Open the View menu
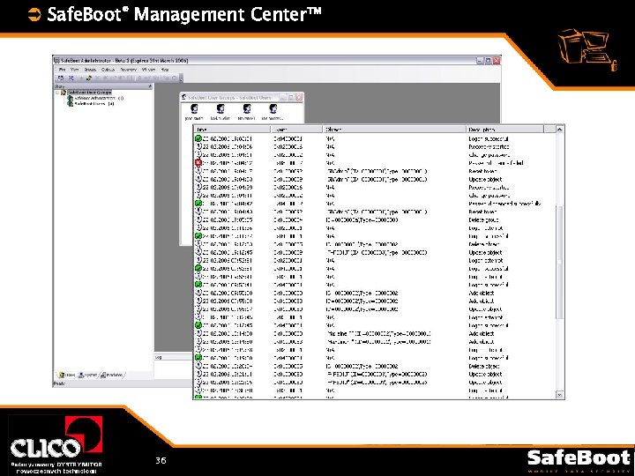Viewport: 635px width, 476px height. (x=74, y=70)
